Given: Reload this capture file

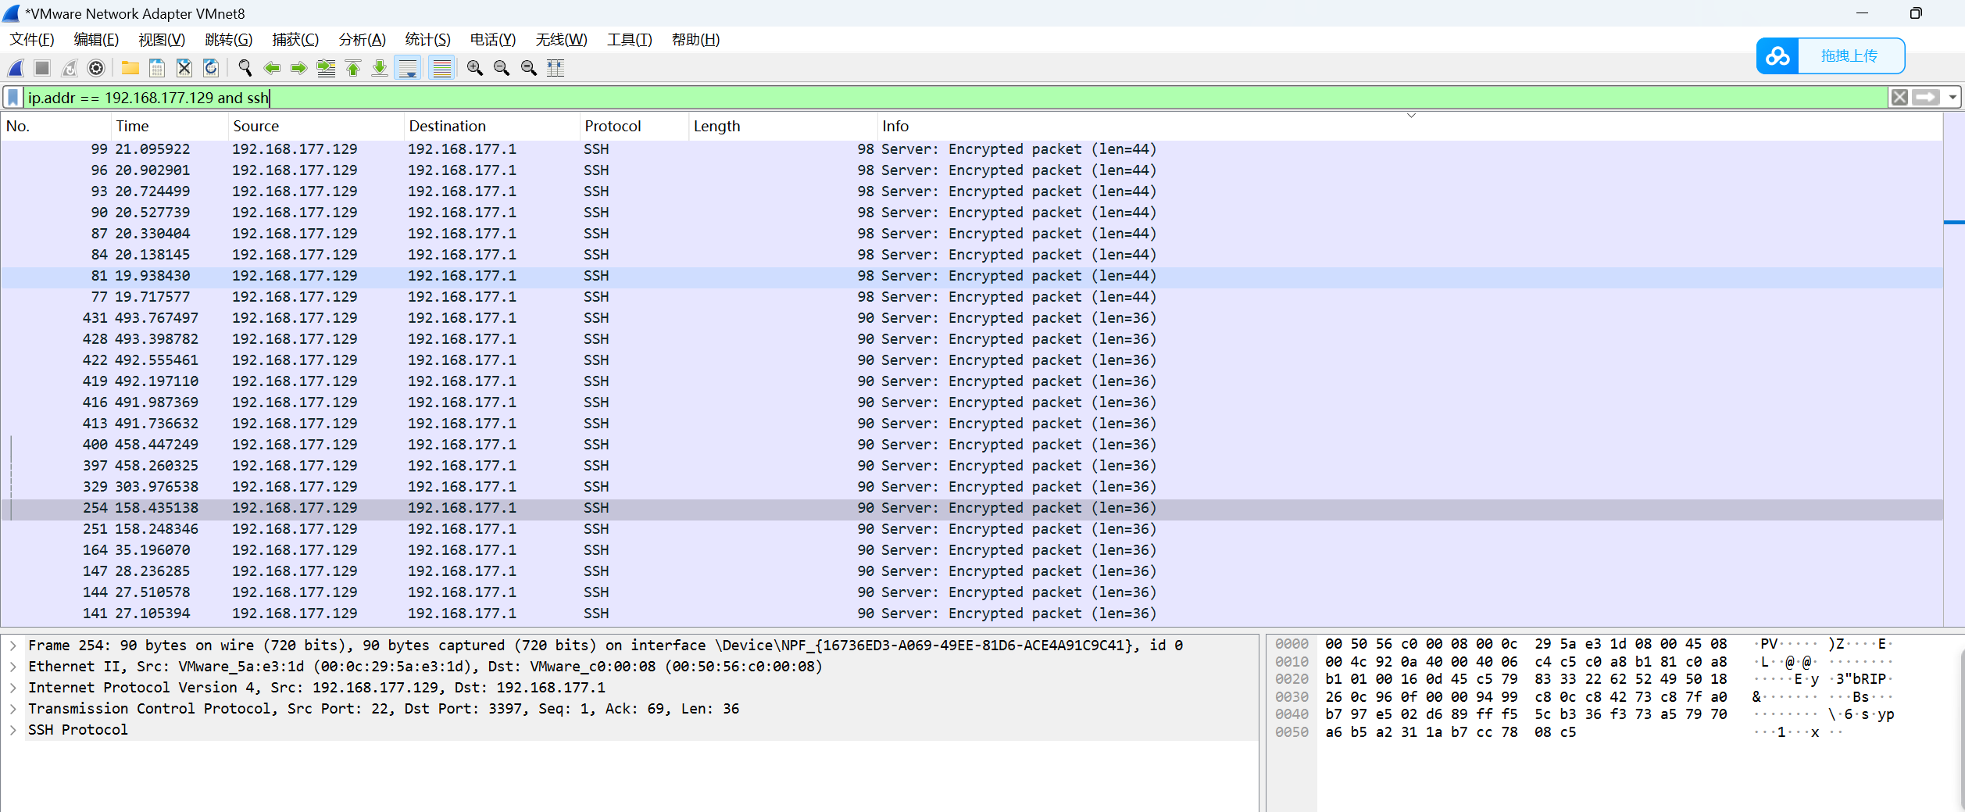Looking at the screenshot, I should pyautogui.click(x=211, y=68).
